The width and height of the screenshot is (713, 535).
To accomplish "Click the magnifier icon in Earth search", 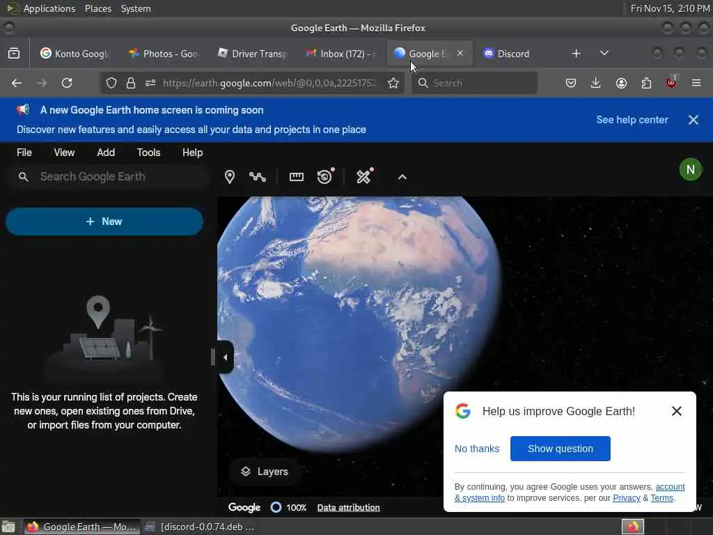I will point(24,177).
